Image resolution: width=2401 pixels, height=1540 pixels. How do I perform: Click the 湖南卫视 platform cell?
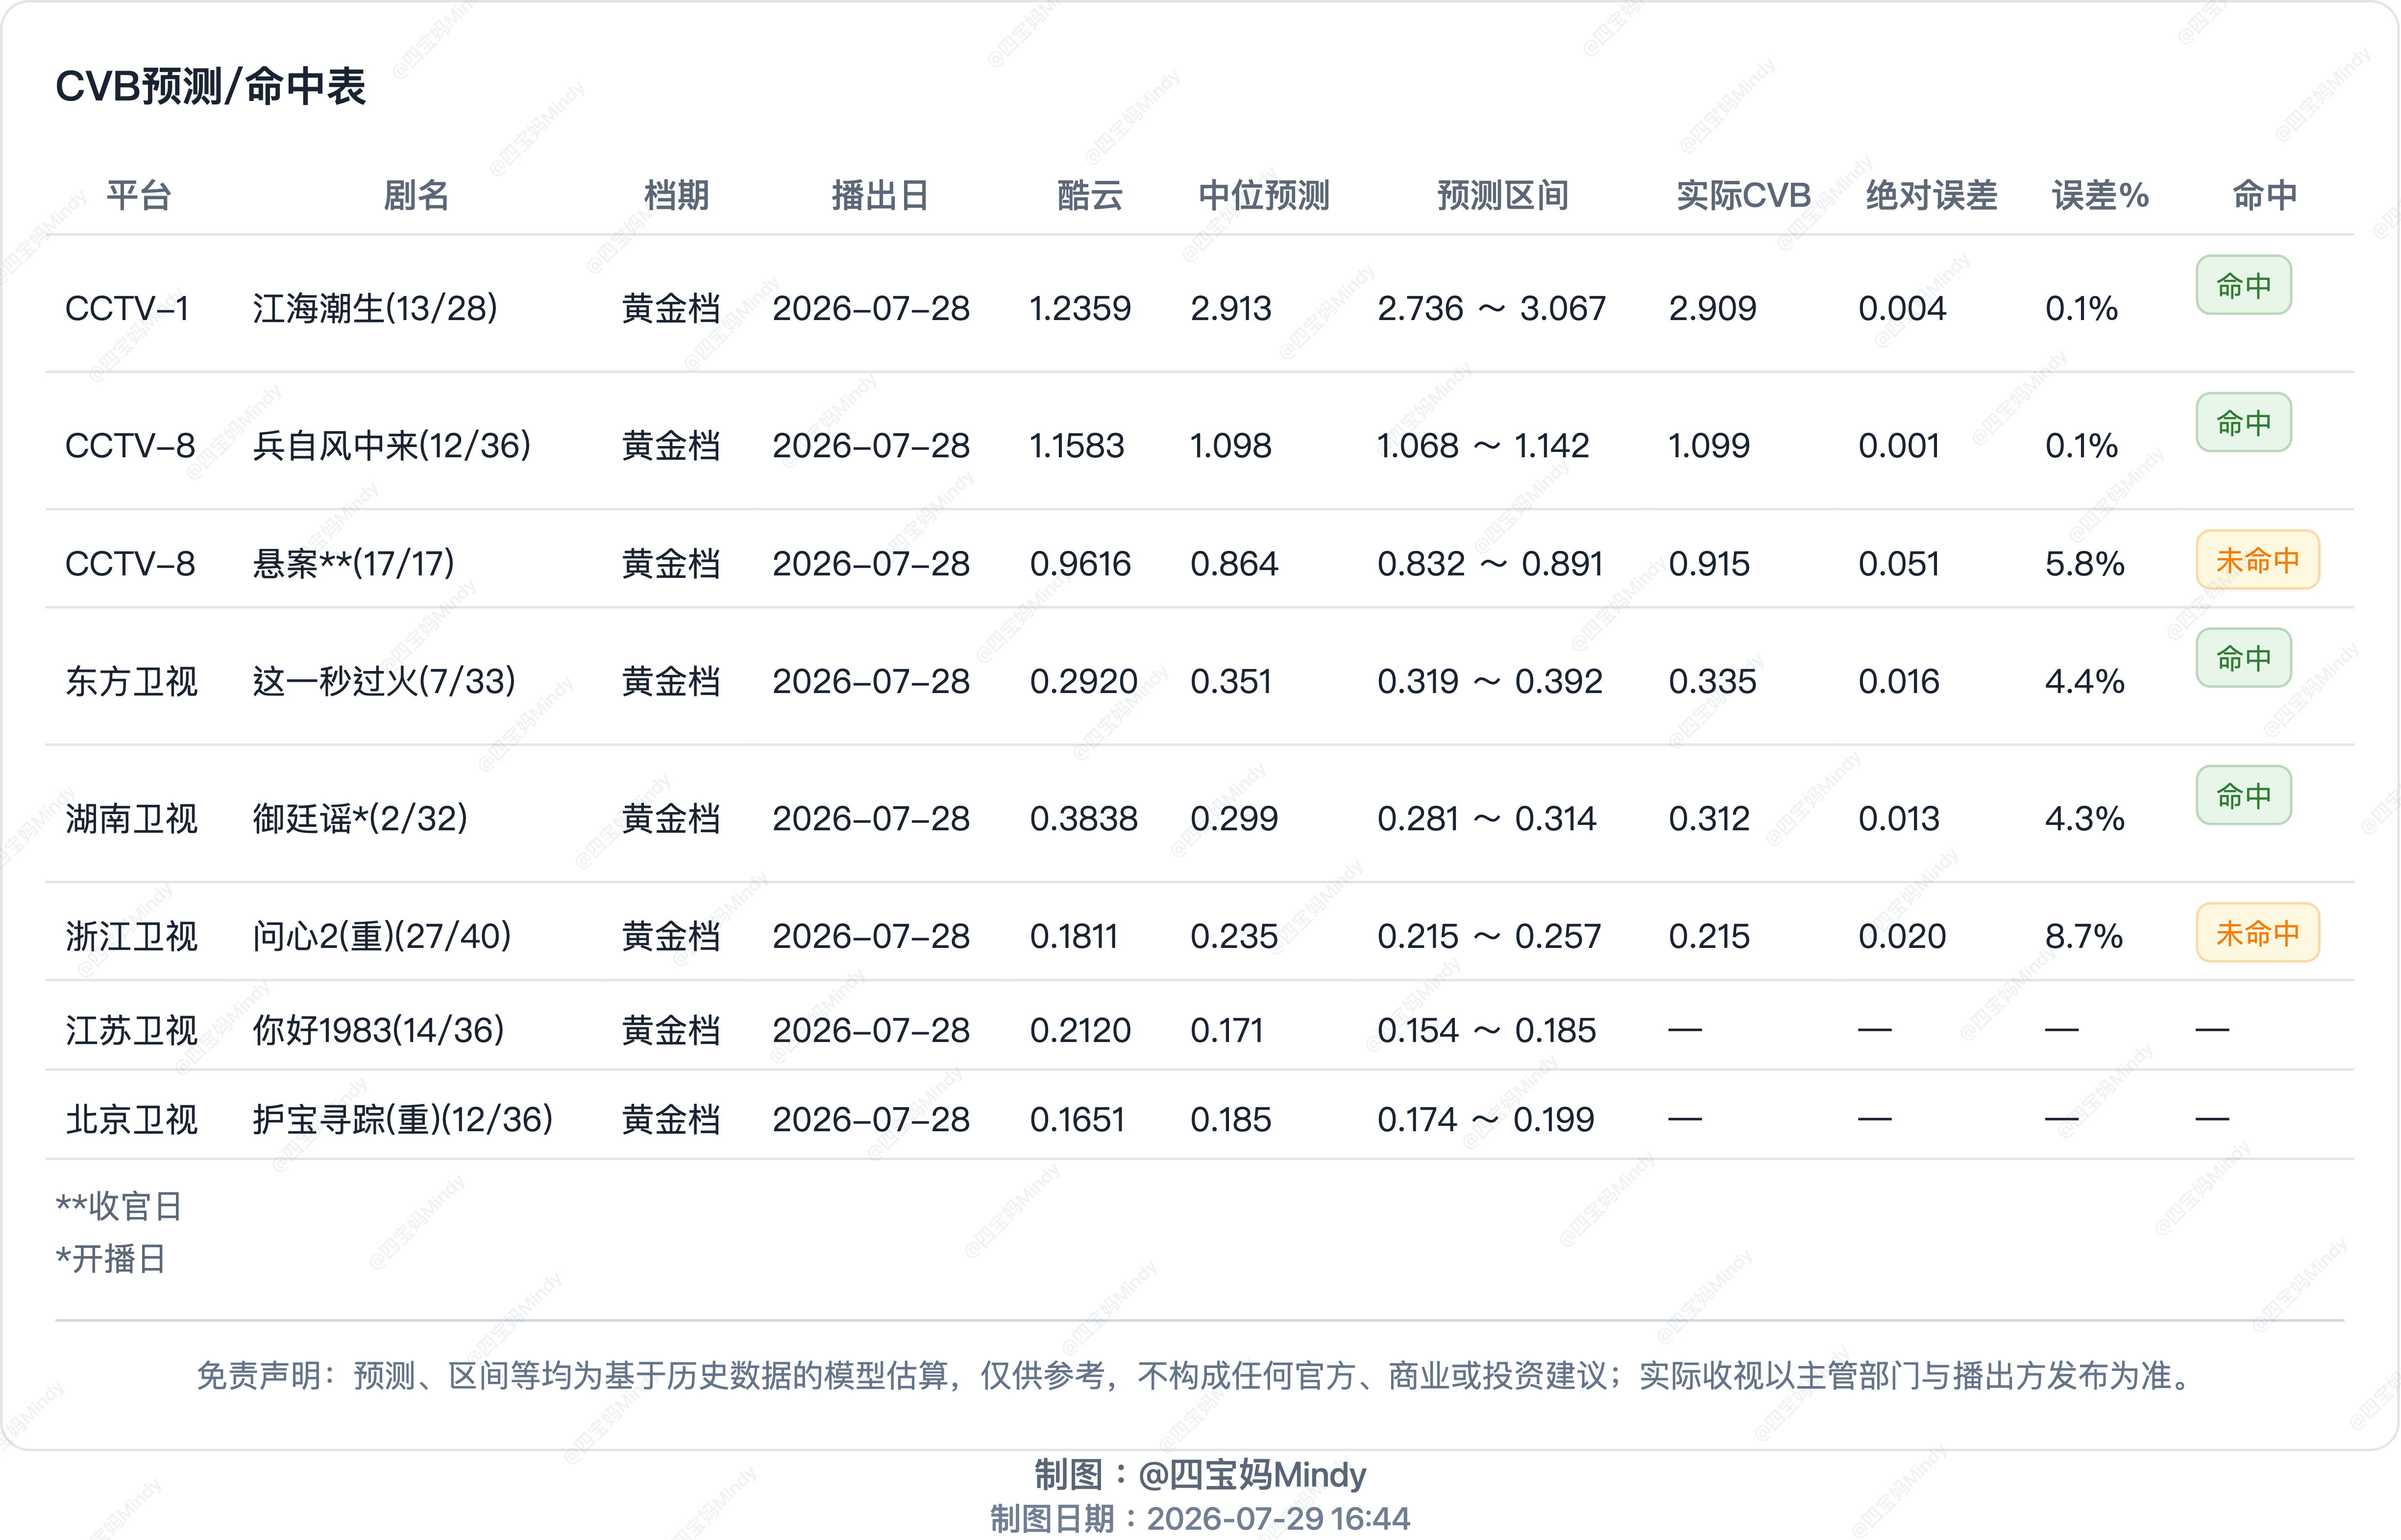(132, 818)
